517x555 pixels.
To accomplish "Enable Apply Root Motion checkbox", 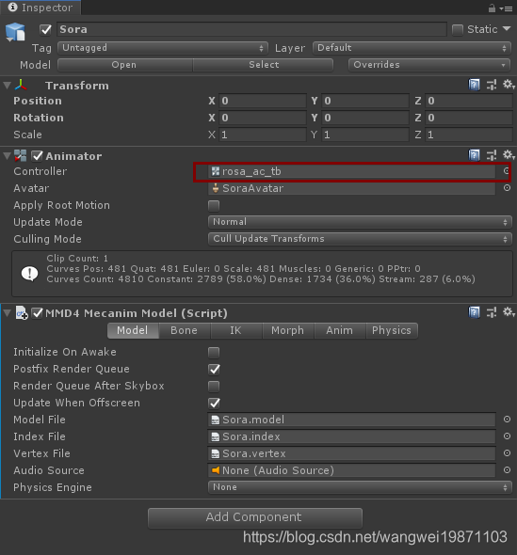I will [x=214, y=206].
